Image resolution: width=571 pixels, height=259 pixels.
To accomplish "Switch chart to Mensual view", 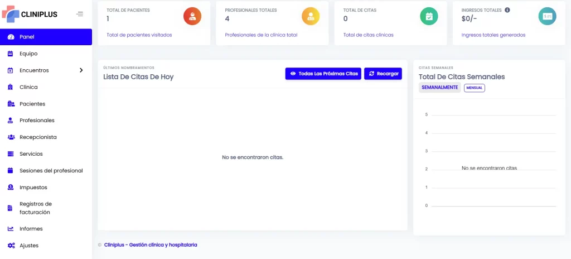I will click(474, 88).
